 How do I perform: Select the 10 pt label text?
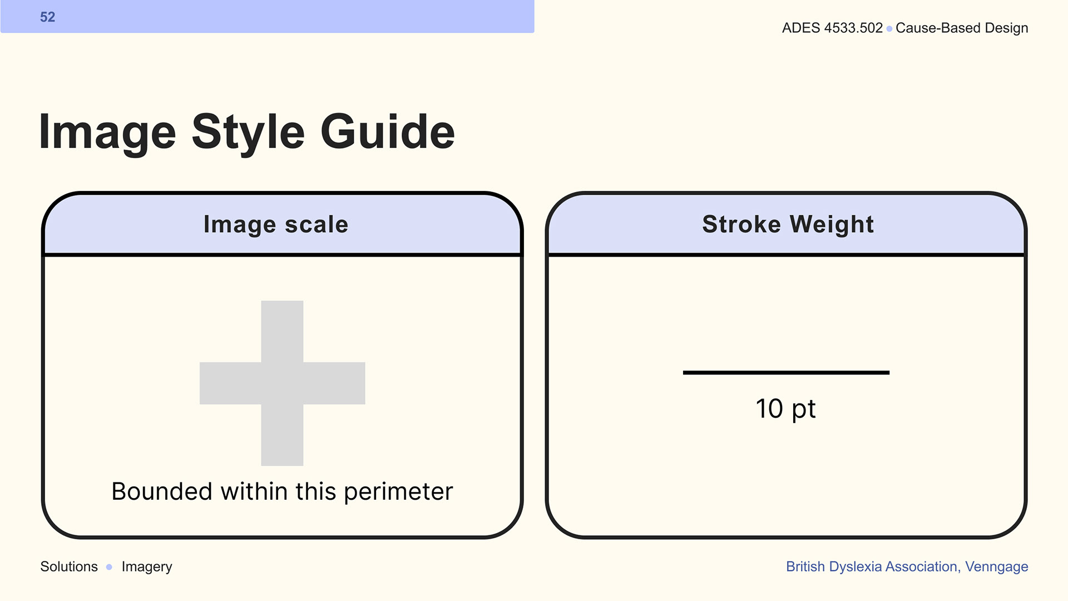[x=785, y=409]
